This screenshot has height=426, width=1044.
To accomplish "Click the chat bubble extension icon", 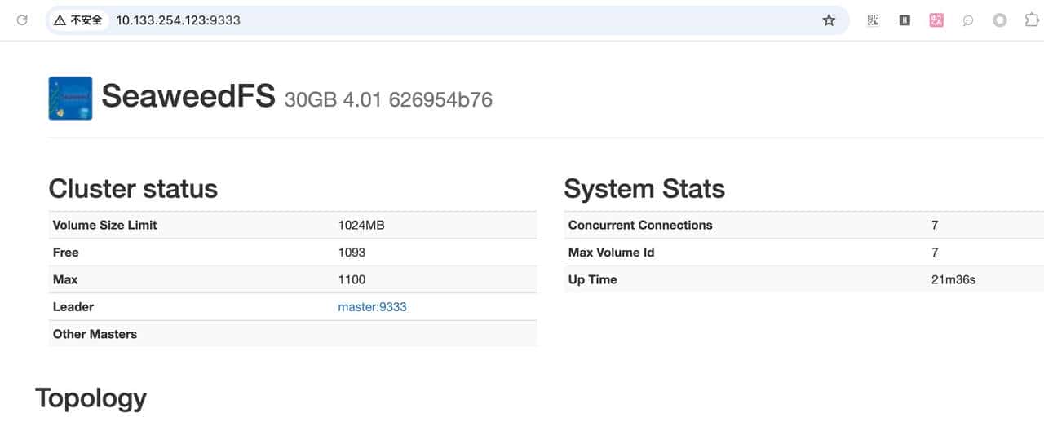I will pos(968,20).
